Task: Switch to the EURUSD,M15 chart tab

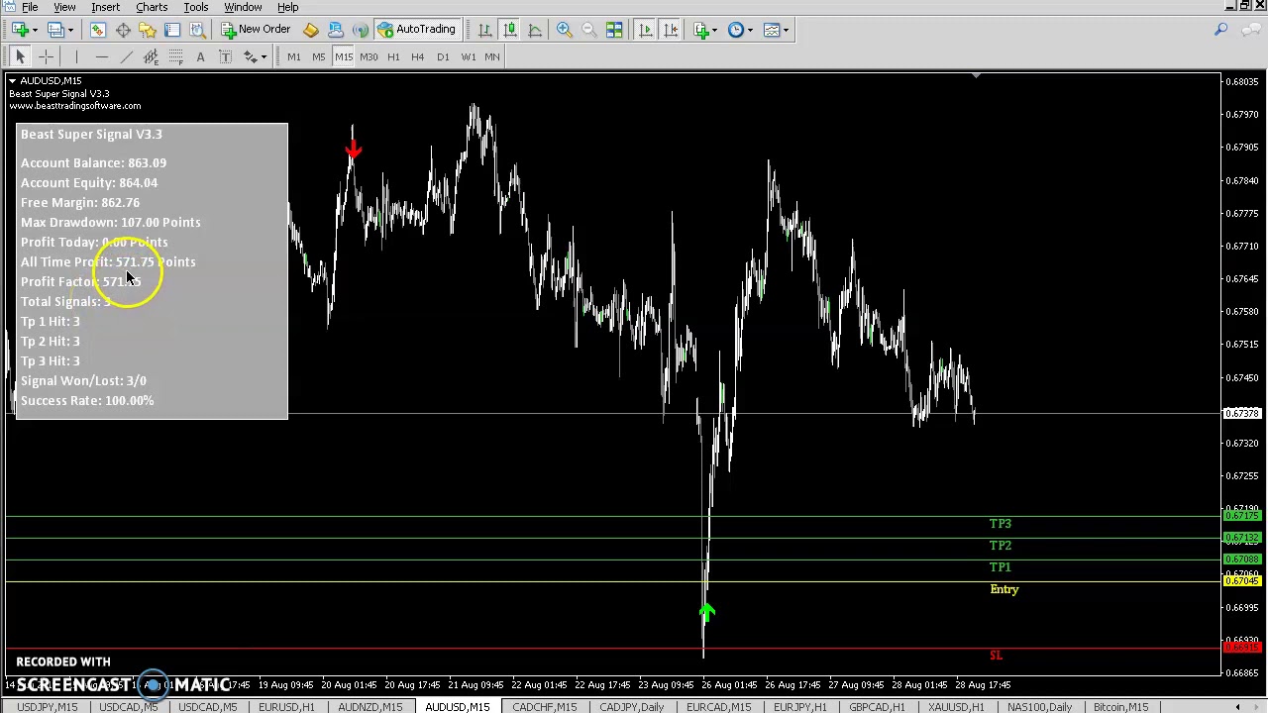Action: [285, 707]
